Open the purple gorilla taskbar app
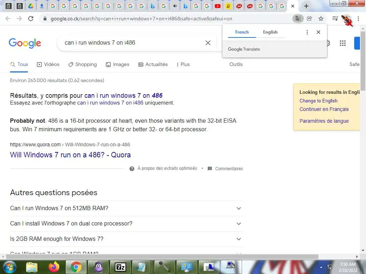 pos(98,267)
